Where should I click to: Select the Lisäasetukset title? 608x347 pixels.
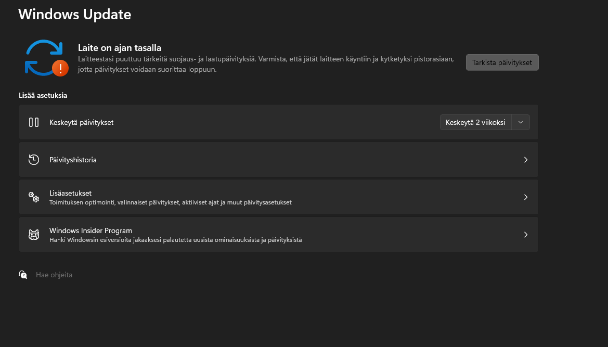click(70, 192)
